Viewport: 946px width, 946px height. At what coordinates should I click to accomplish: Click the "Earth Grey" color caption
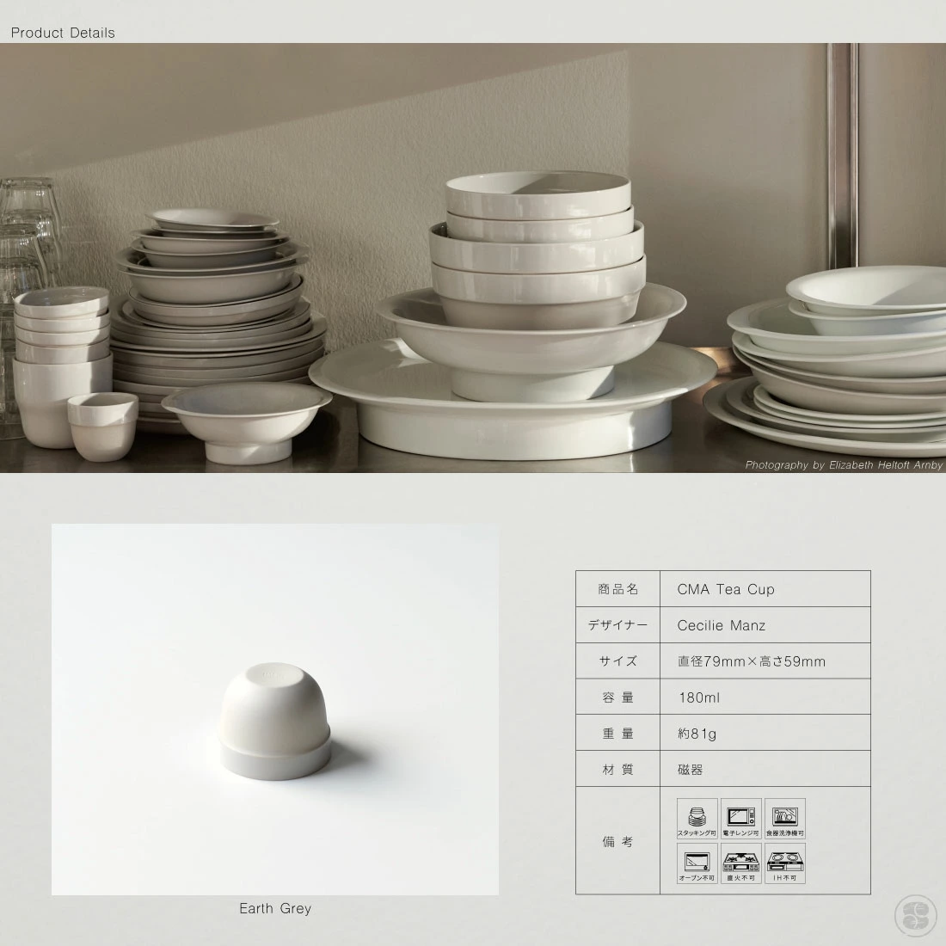[x=275, y=909]
